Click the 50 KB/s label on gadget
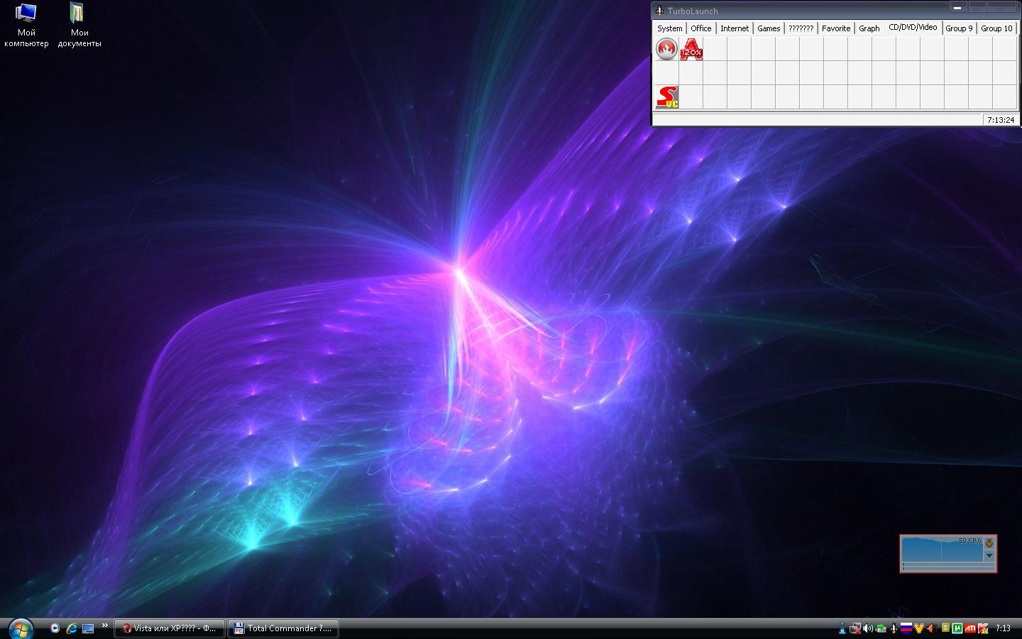This screenshot has width=1022, height=639. pos(970,541)
